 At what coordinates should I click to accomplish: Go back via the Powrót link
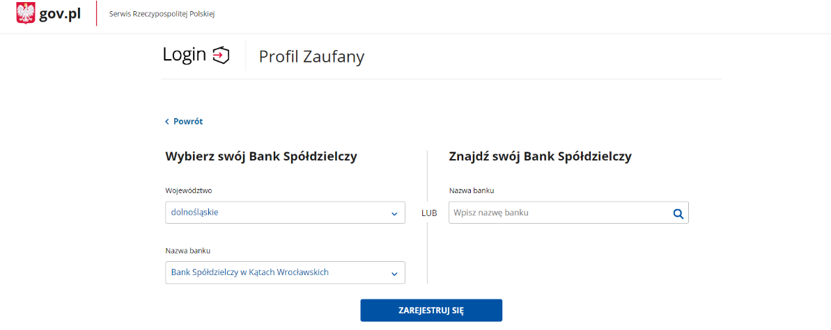(x=184, y=122)
